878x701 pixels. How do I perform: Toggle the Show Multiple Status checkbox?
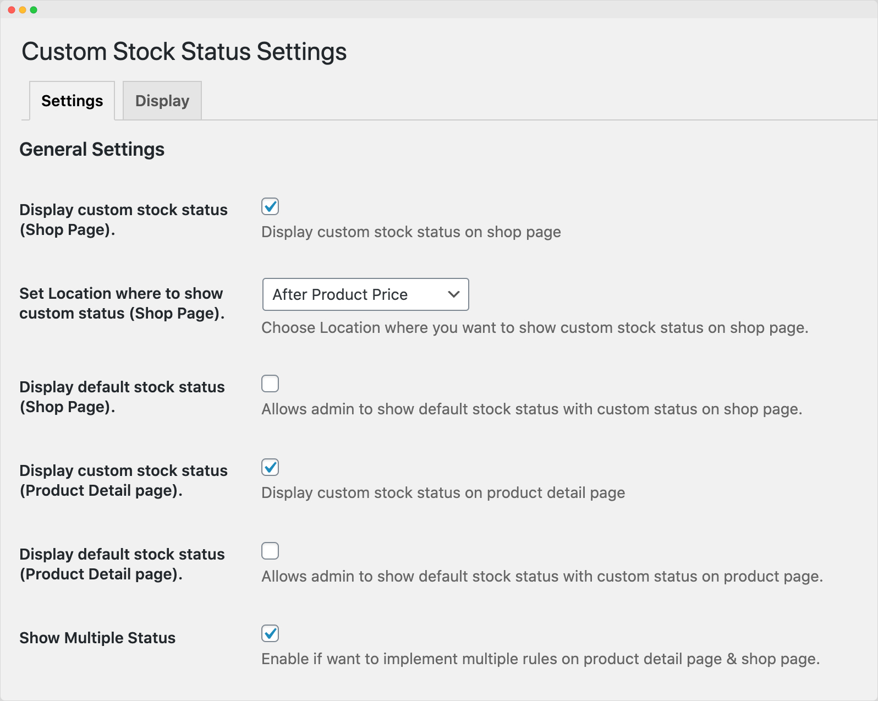pos(270,633)
